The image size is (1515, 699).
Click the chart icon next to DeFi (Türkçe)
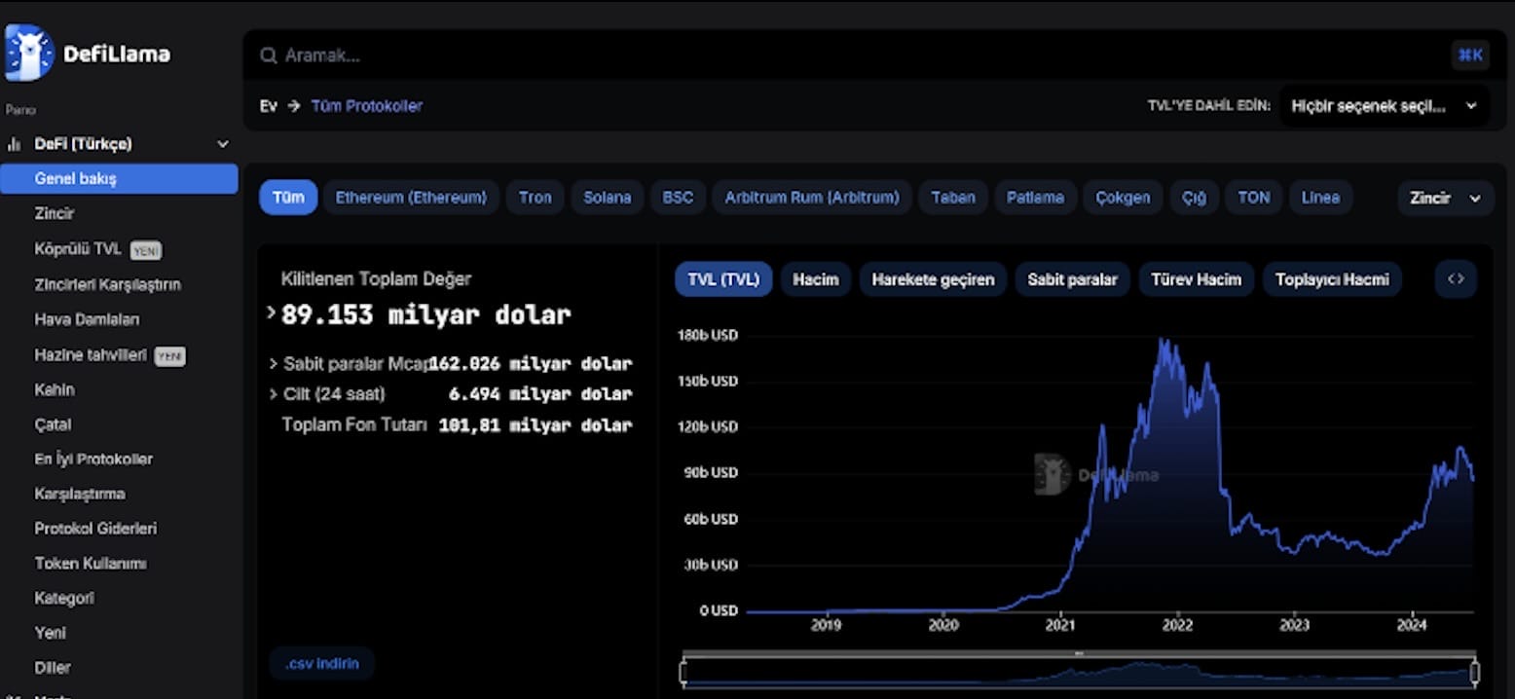pos(12,143)
